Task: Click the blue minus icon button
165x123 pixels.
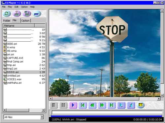Action: coord(37,14)
